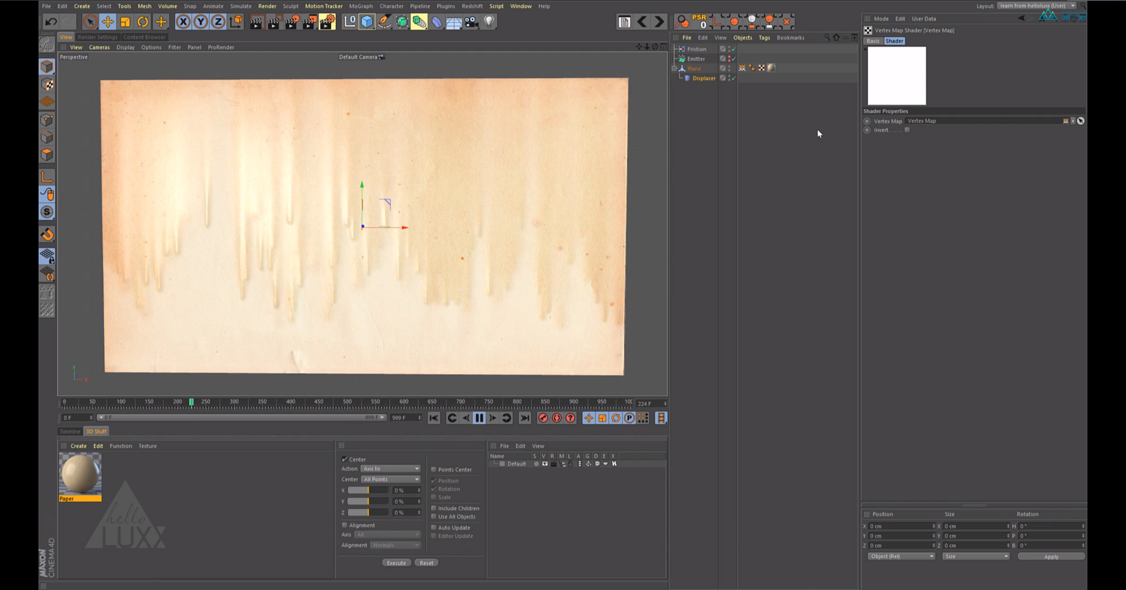The height and width of the screenshot is (590, 1126).
Task: Enable the Alignment checkbox
Action: (345, 525)
